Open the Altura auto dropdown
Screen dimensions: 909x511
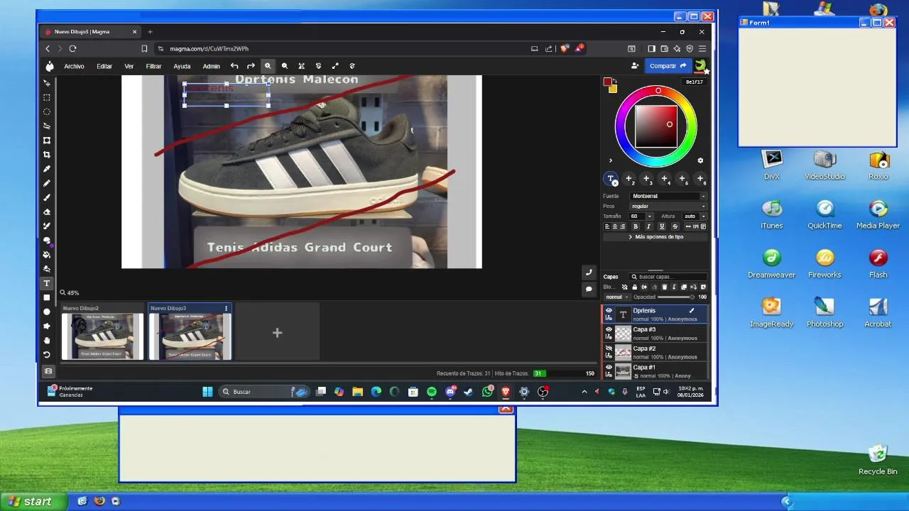tap(694, 216)
